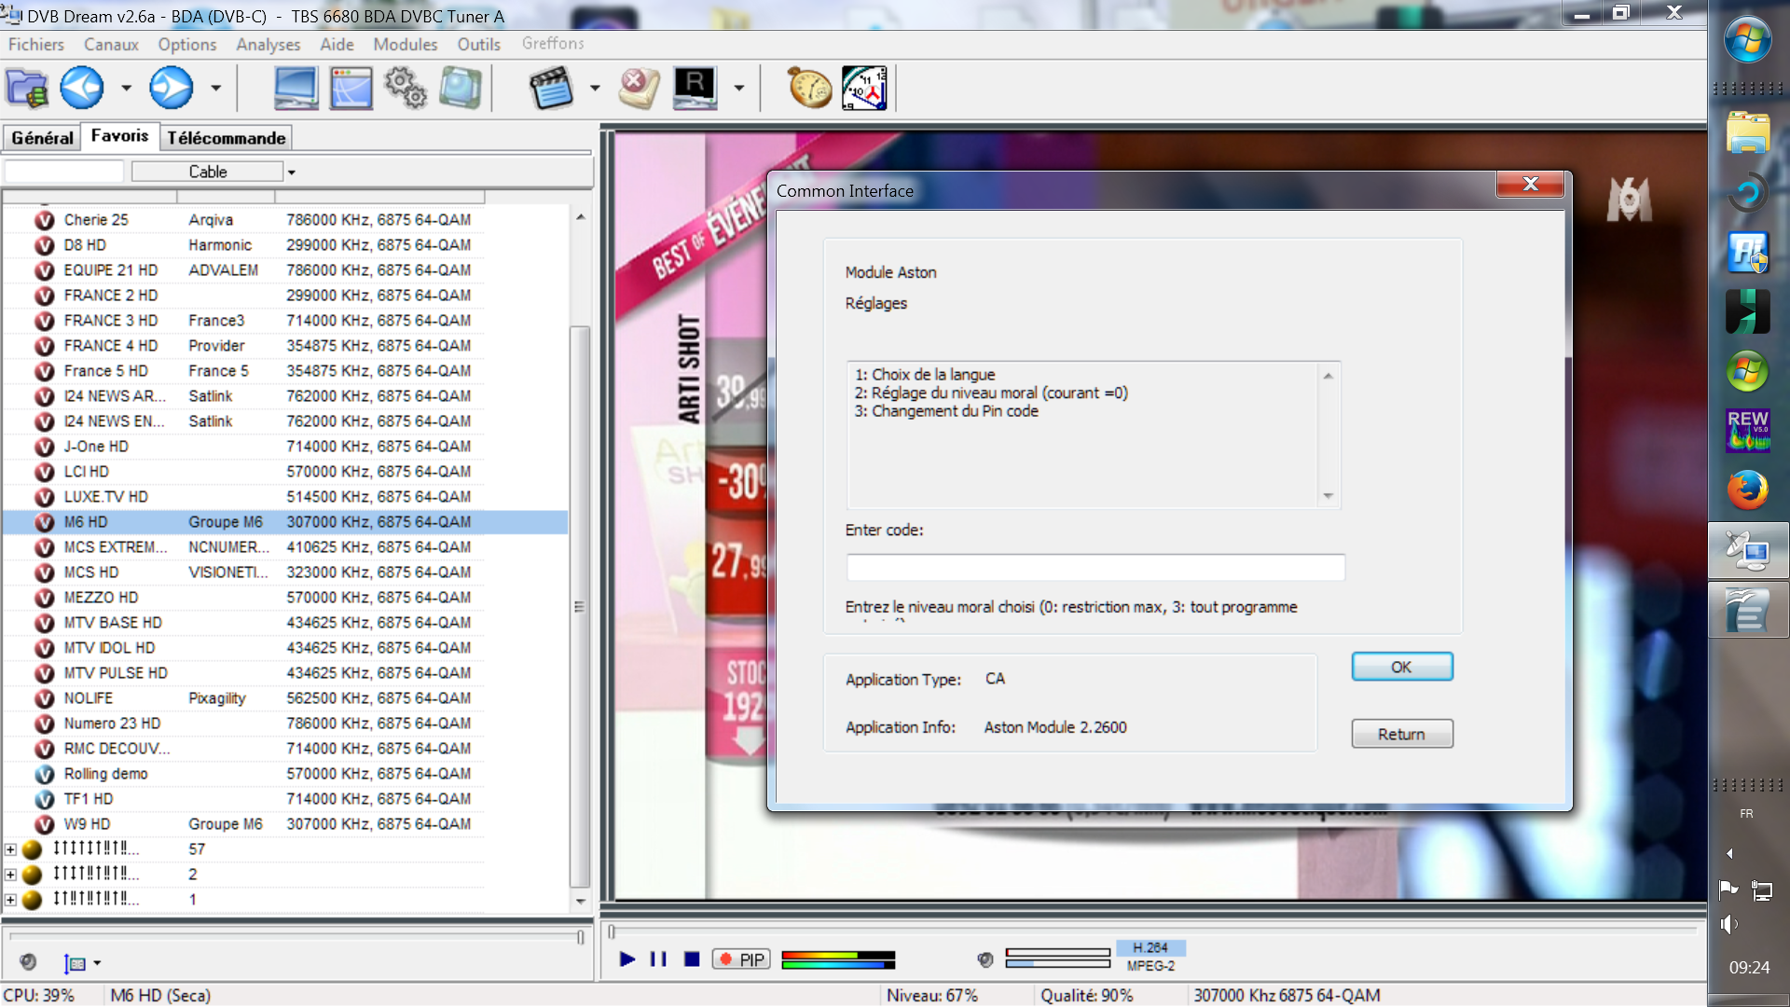
Task: Open the stopwatch timer icon
Action: coord(810,89)
